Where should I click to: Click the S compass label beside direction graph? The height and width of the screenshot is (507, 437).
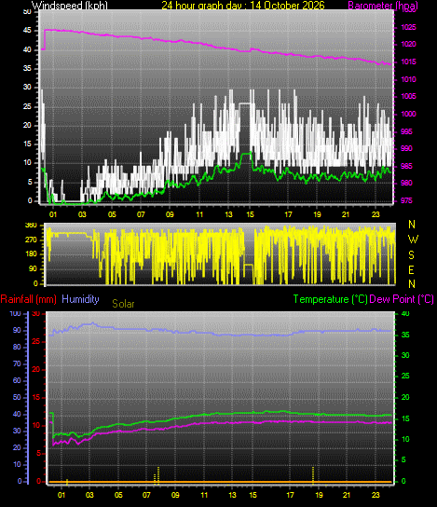411,255
